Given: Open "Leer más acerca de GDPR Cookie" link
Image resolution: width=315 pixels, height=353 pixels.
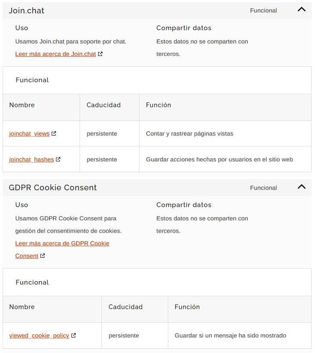Looking at the screenshot, I should pyautogui.click(x=62, y=244).
